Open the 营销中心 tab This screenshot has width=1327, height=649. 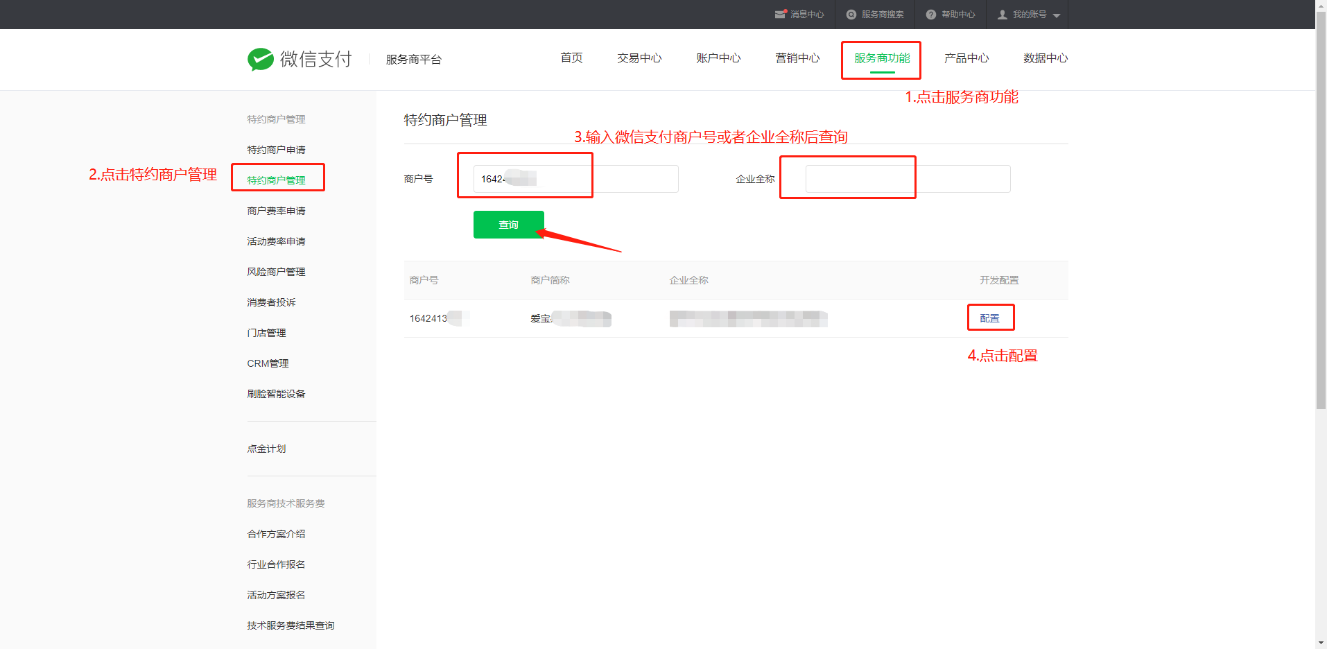(x=798, y=58)
